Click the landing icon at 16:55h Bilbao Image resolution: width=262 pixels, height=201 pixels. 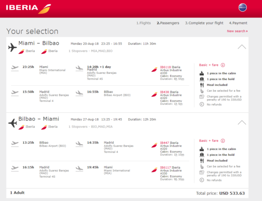pyautogui.click(x=80, y=93)
